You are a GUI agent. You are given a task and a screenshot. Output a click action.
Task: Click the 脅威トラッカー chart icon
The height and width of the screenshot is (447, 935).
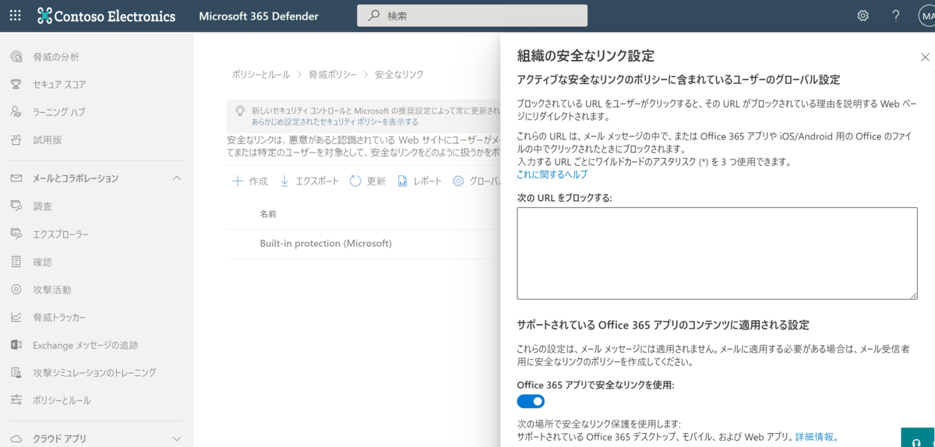pyautogui.click(x=16, y=317)
